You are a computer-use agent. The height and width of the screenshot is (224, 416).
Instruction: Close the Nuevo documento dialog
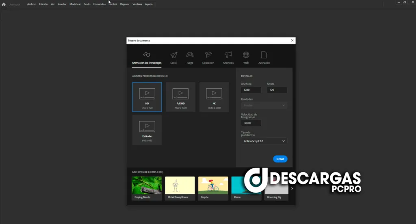coord(292,41)
